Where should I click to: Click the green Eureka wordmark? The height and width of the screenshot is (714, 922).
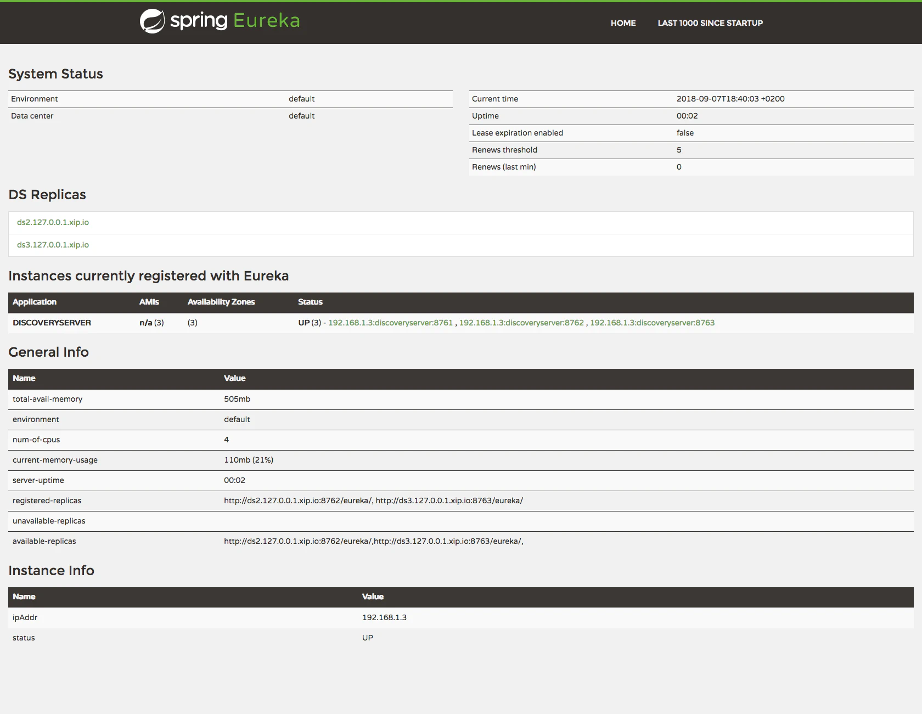[266, 21]
